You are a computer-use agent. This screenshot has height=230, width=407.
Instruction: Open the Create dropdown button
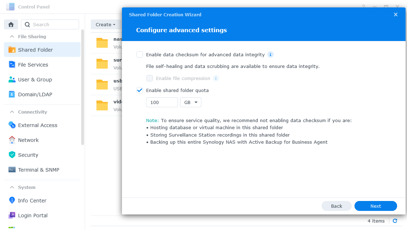(x=105, y=24)
